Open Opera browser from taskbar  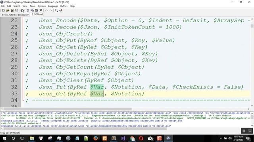(141, 138)
